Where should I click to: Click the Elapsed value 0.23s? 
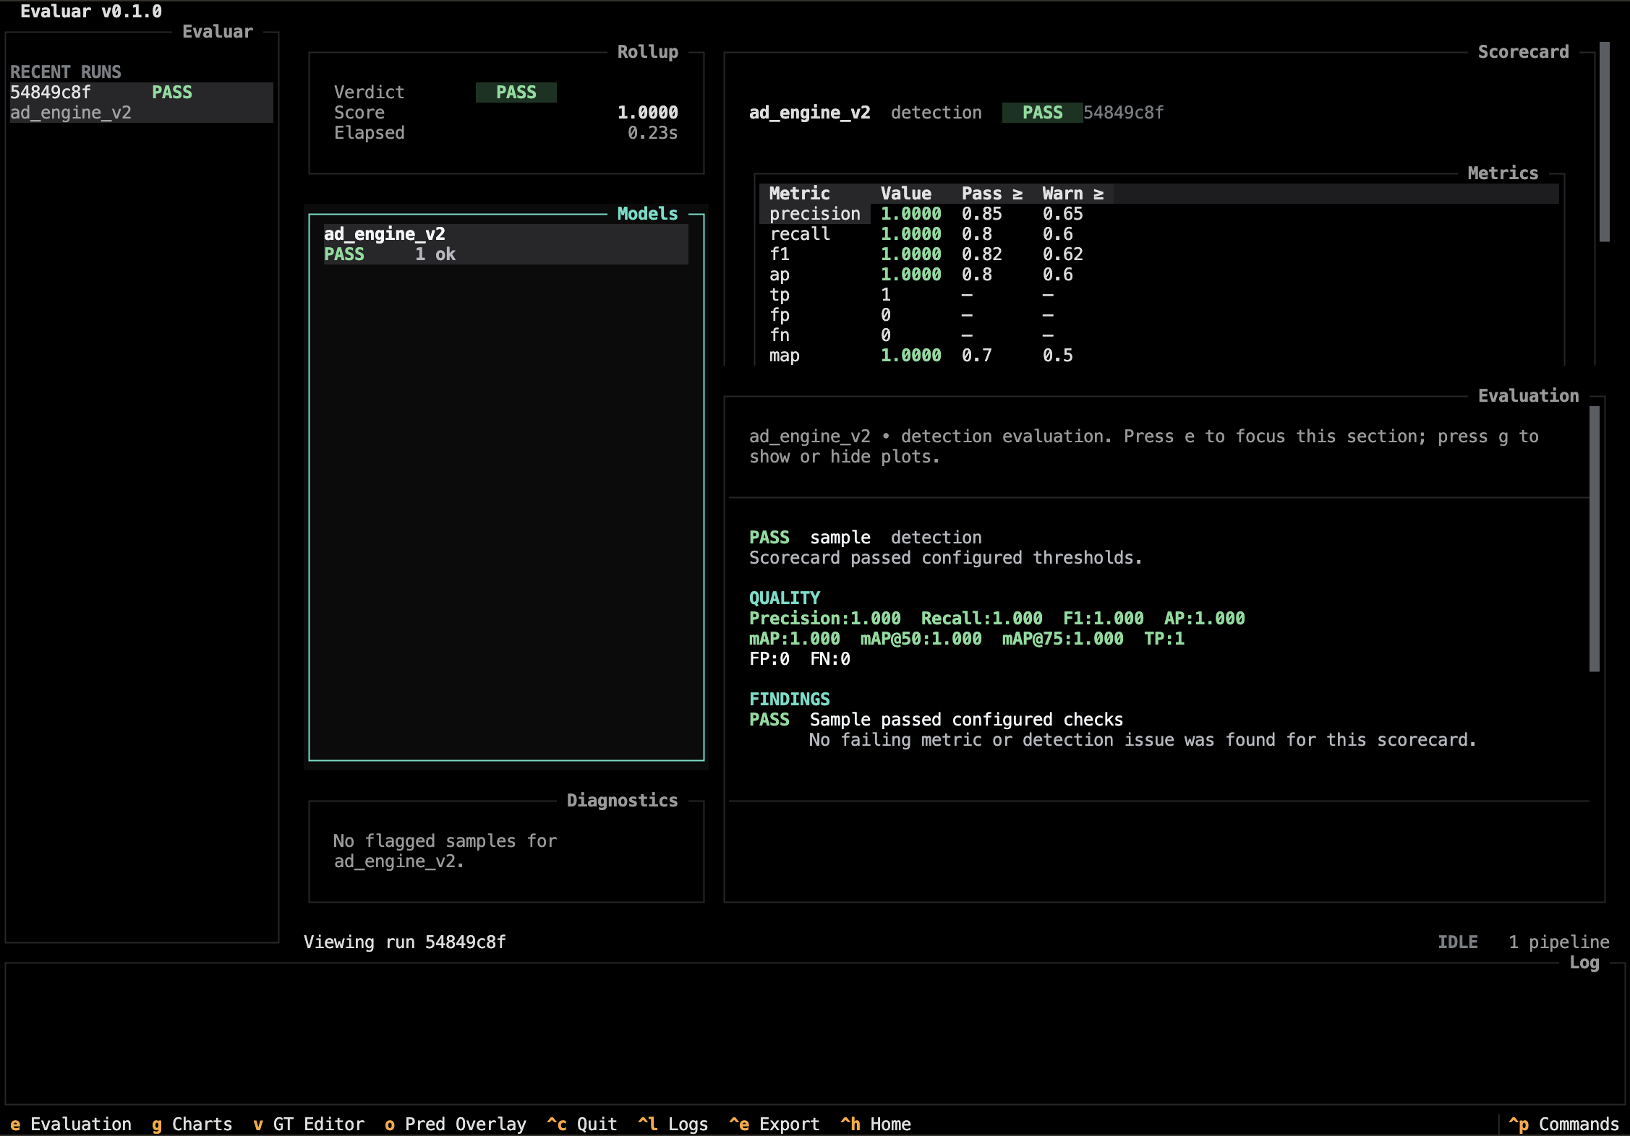pyautogui.click(x=652, y=133)
